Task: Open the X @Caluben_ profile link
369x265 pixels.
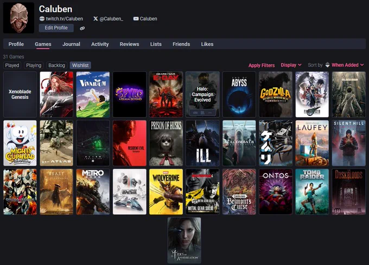Action: point(108,19)
